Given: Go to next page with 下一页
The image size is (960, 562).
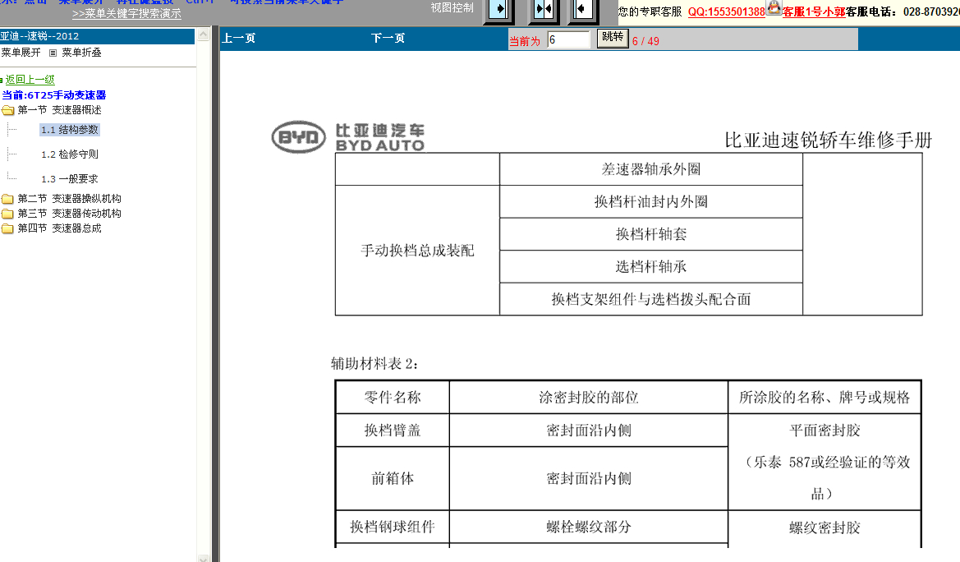Looking at the screenshot, I should [x=388, y=38].
